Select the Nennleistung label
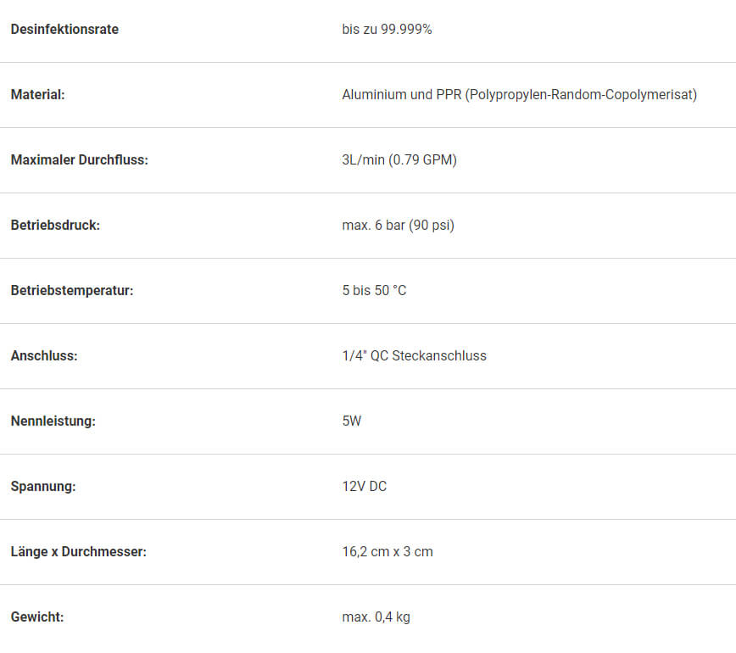The image size is (736, 653). [53, 421]
